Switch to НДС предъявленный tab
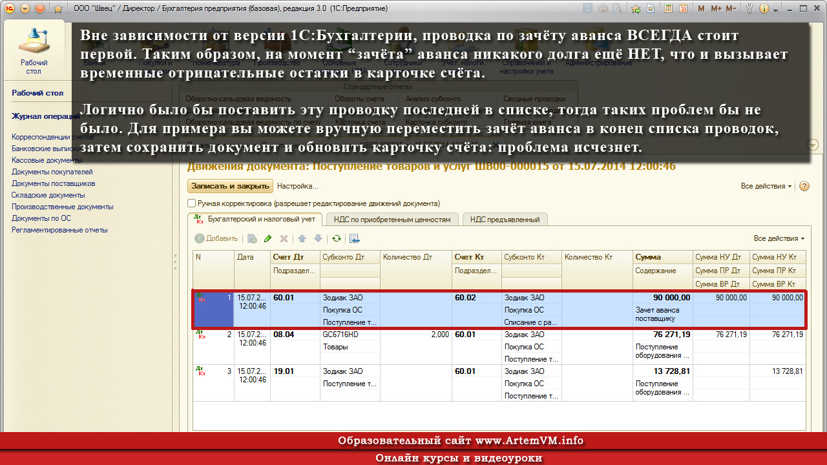Screen dimensions: 827x465 click(x=505, y=220)
